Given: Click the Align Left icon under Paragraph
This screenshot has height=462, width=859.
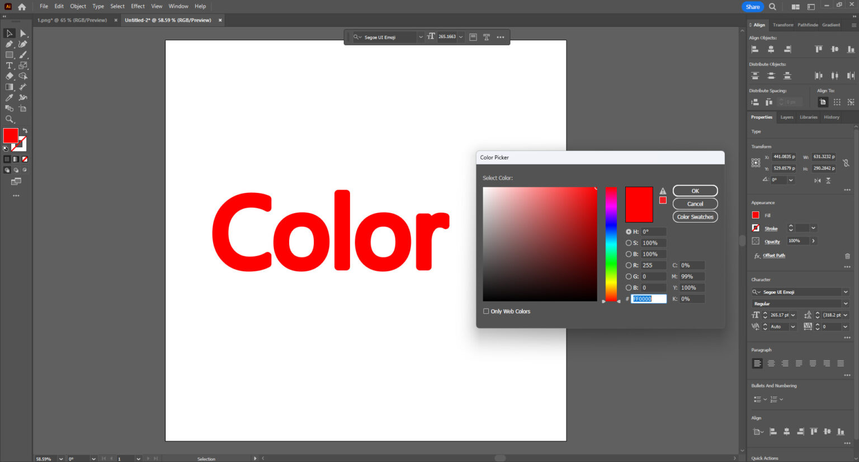Looking at the screenshot, I should tap(757, 363).
